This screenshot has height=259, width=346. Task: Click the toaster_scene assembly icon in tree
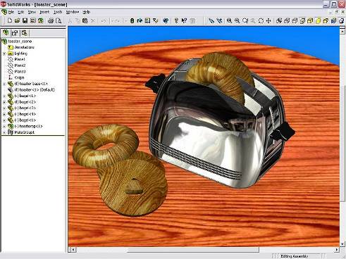click(4, 42)
